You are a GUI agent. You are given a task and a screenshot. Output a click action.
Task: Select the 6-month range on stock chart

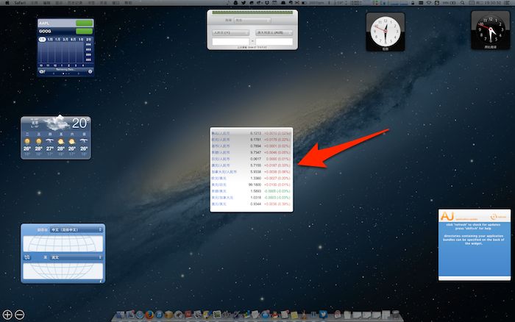click(x=72, y=39)
